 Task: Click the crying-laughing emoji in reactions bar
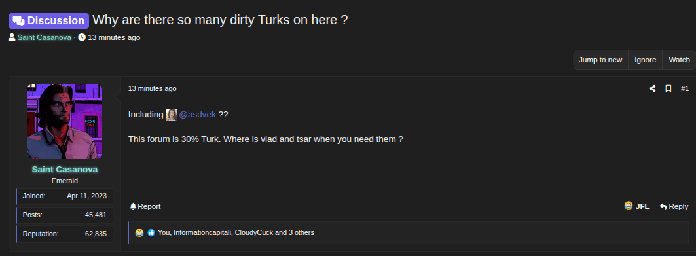pos(139,232)
